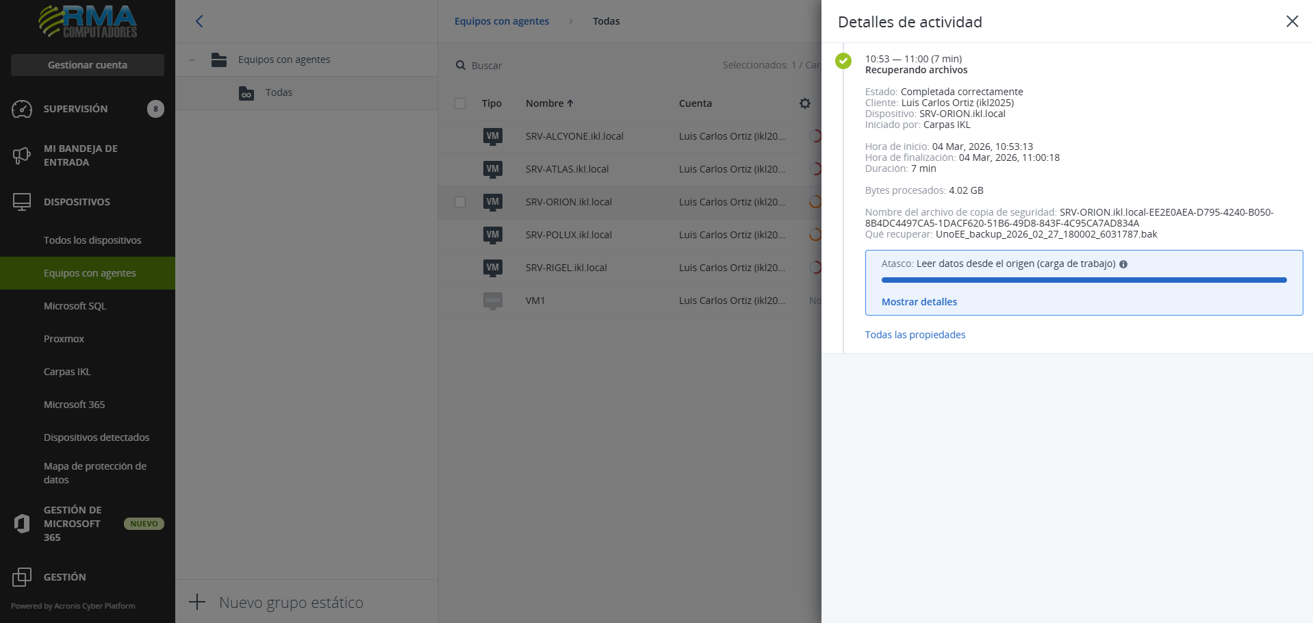1313x623 pixels.
Task: Check the SRV-ORION.ikl.local row checkbox
Action: tap(460, 202)
